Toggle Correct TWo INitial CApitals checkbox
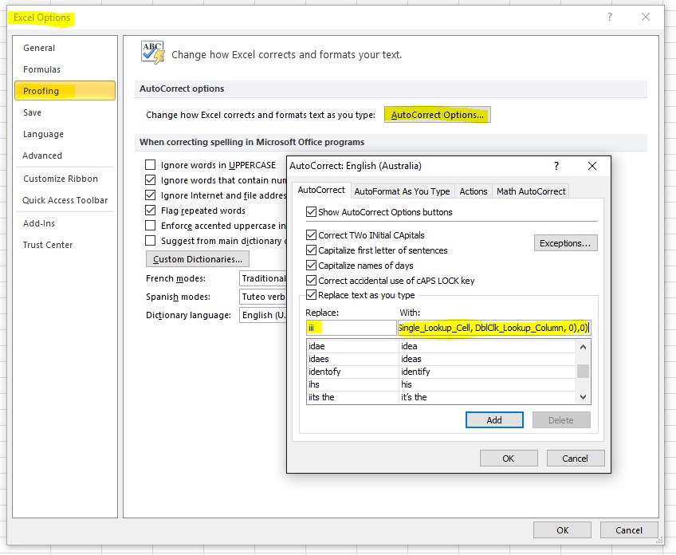 (312, 235)
